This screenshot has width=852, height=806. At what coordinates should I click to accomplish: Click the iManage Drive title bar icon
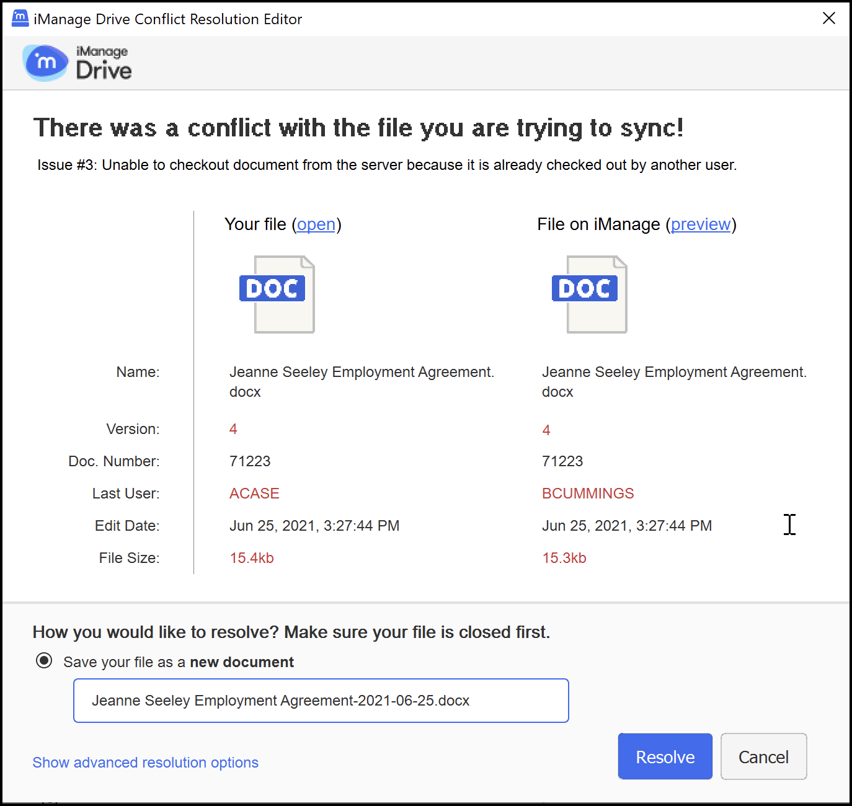pyautogui.click(x=20, y=19)
